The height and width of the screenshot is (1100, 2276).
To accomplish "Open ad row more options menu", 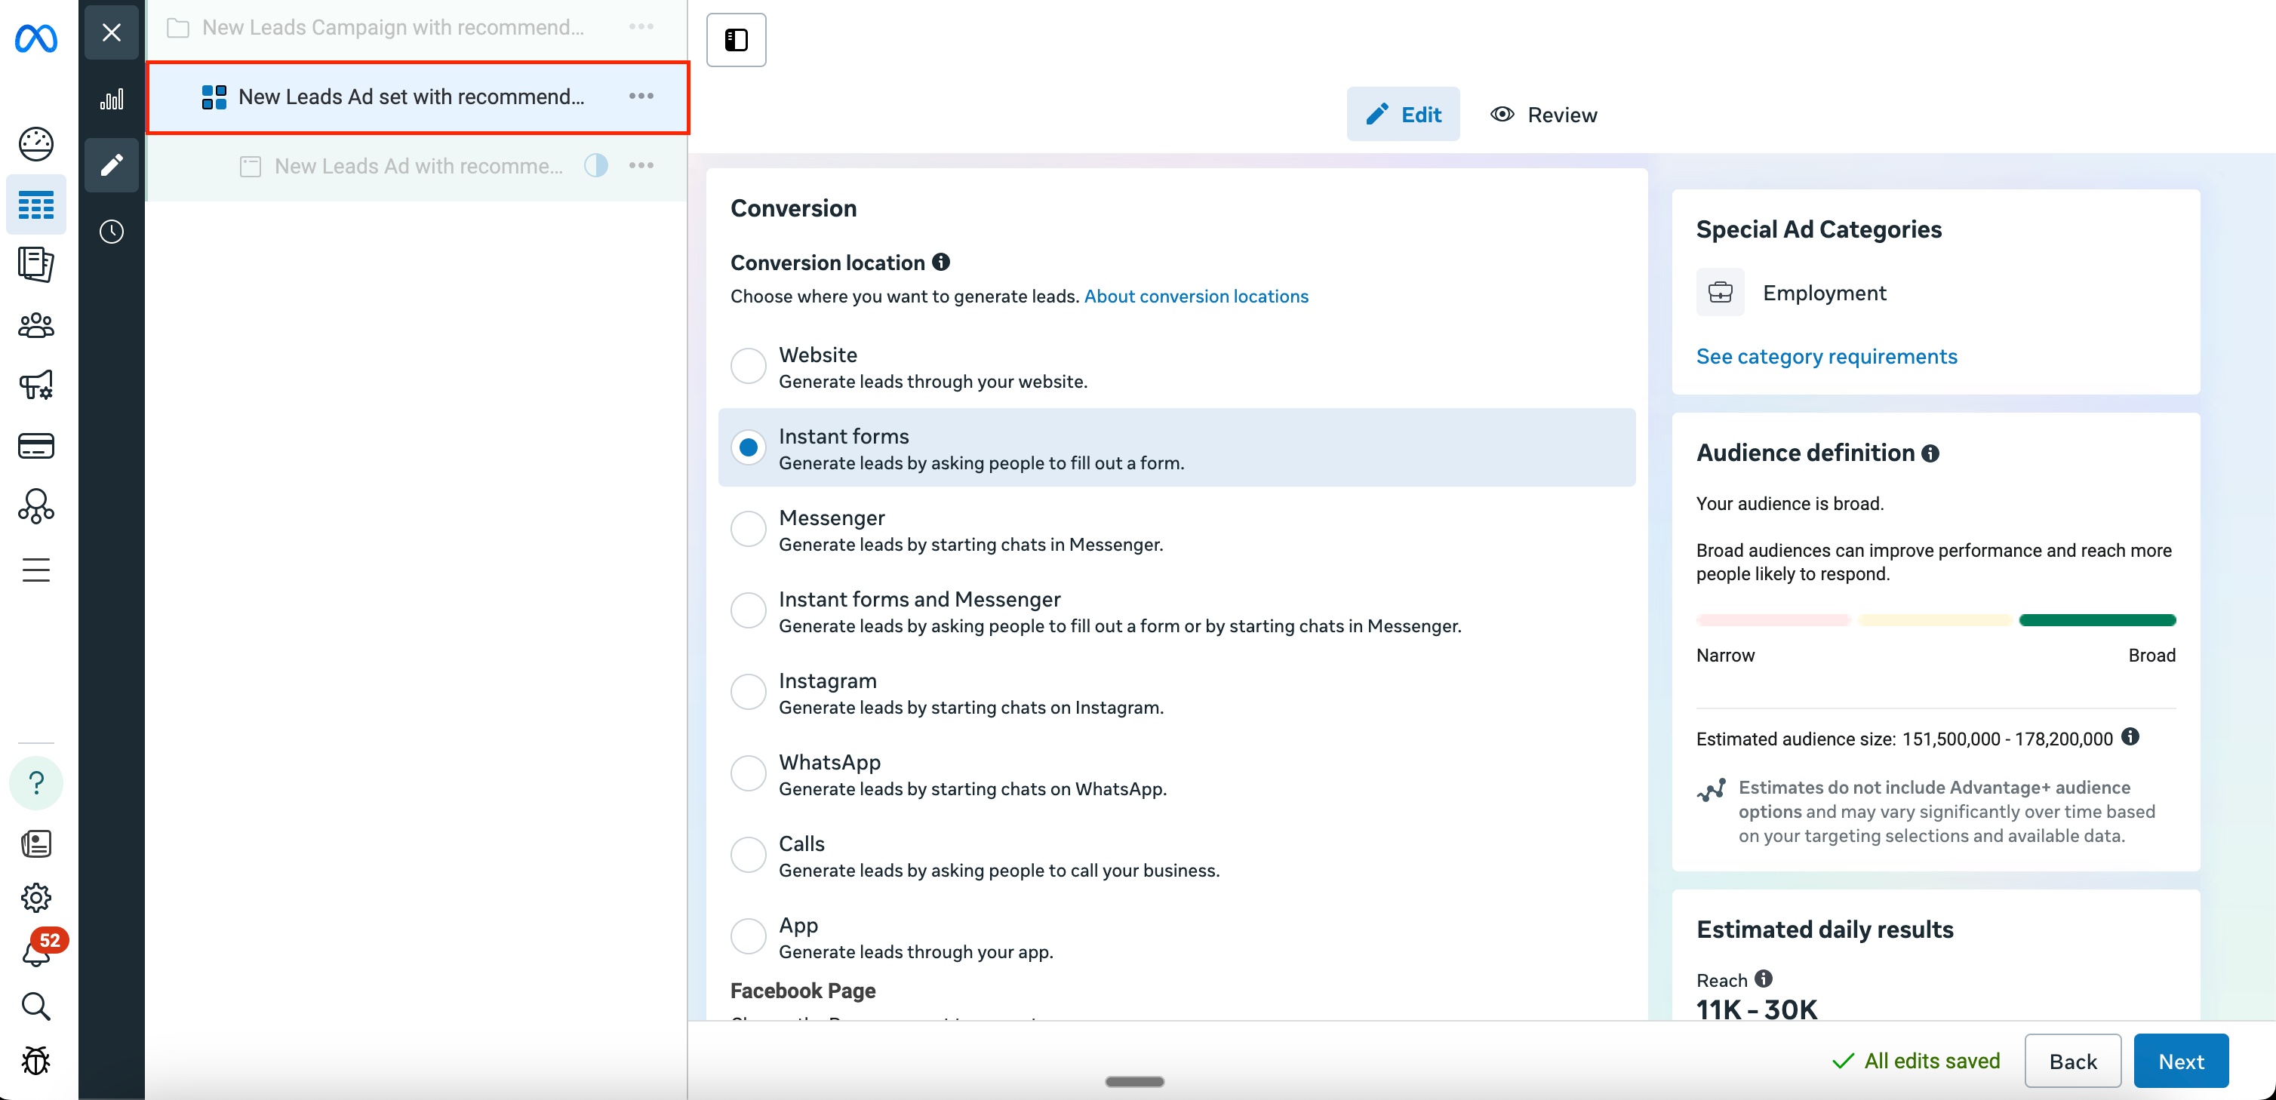I will tap(641, 165).
